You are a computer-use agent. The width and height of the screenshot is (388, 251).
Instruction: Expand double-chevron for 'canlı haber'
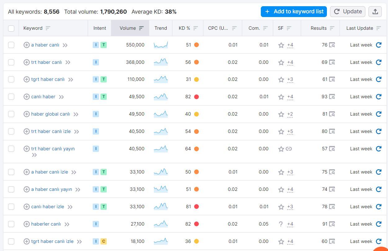click(61, 97)
